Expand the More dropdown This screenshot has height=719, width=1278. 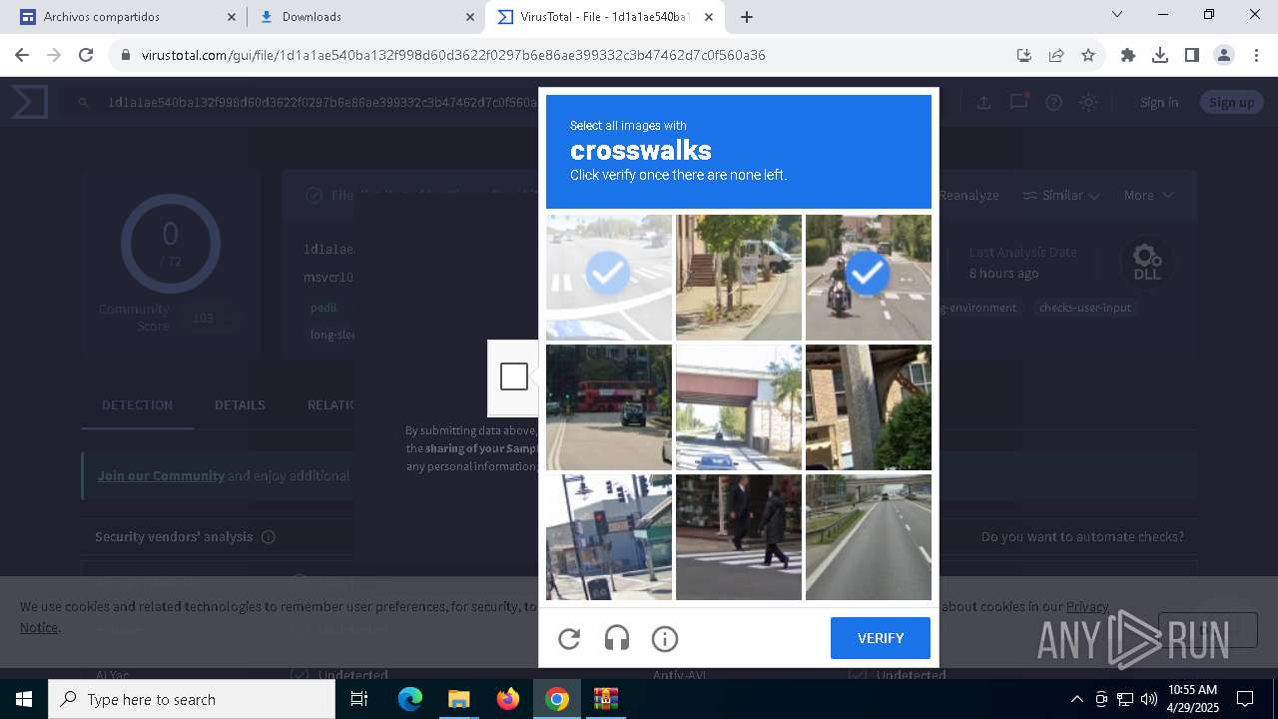tap(1148, 195)
